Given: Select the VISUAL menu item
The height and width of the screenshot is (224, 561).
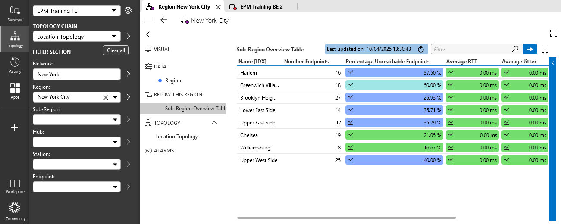Looking at the screenshot, I should (157, 50).
